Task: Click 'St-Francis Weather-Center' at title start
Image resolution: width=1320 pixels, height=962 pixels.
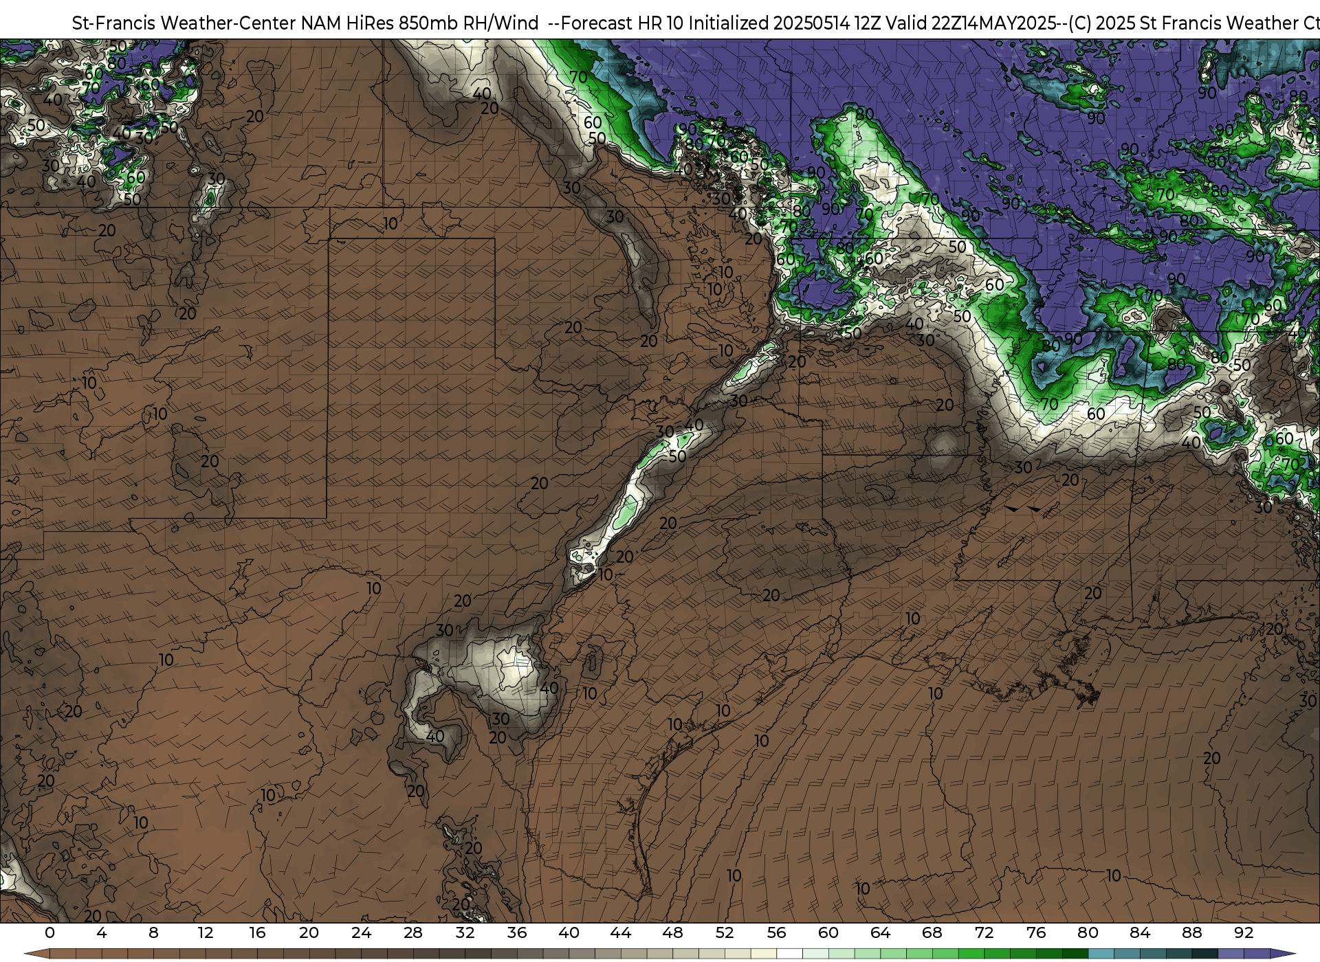Action: pos(184,23)
